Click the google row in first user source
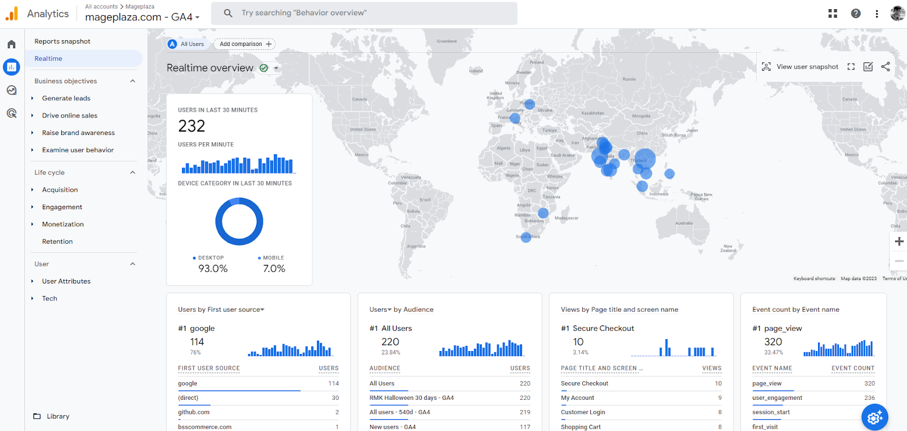The height and width of the screenshot is (431, 907). tap(258, 384)
